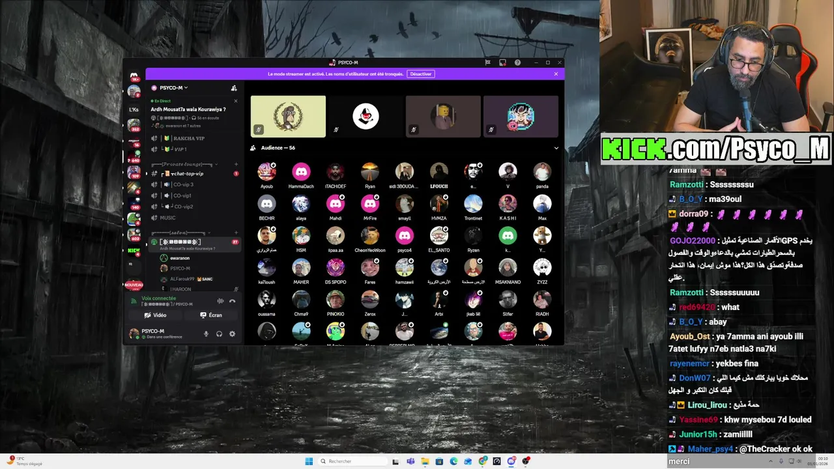Open the chat-top-vip text channel
Image resolution: width=834 pixels, height=469 pixels.
click(x=194, y=174)
